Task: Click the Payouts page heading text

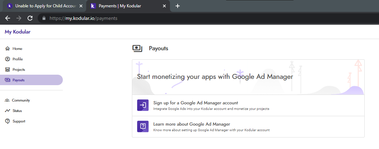Action: 158,48
